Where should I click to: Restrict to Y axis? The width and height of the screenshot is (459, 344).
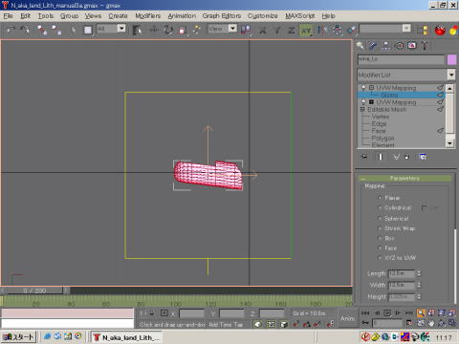coord(277,30)
